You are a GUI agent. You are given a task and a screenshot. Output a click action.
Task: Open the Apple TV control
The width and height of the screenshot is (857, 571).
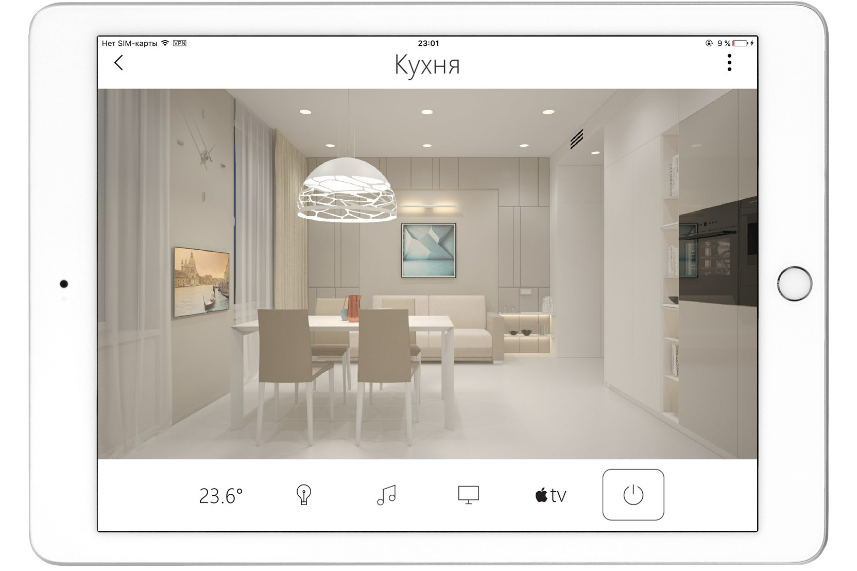(x=551, y=495)
